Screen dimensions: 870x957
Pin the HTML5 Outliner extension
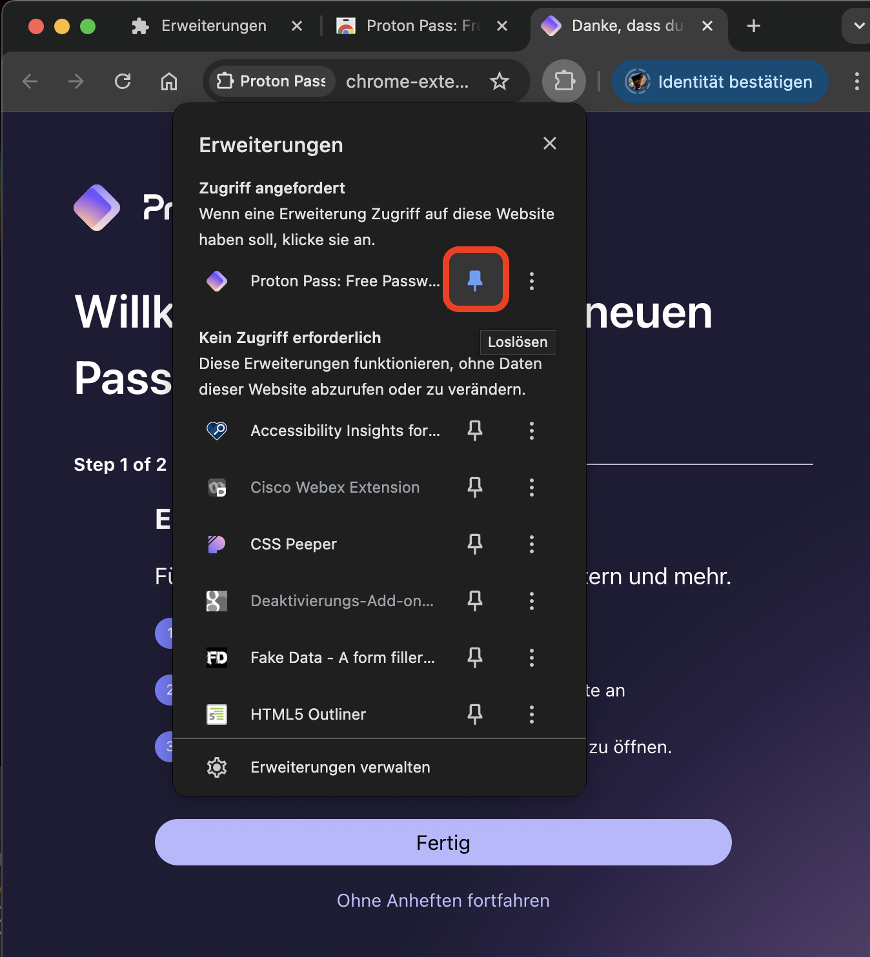(x=475, y=714)
